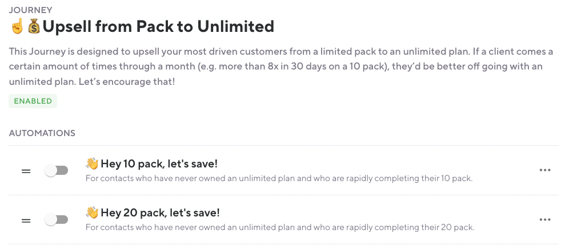Click the pointing finger emoji in journey title

[x=17, y=26]
